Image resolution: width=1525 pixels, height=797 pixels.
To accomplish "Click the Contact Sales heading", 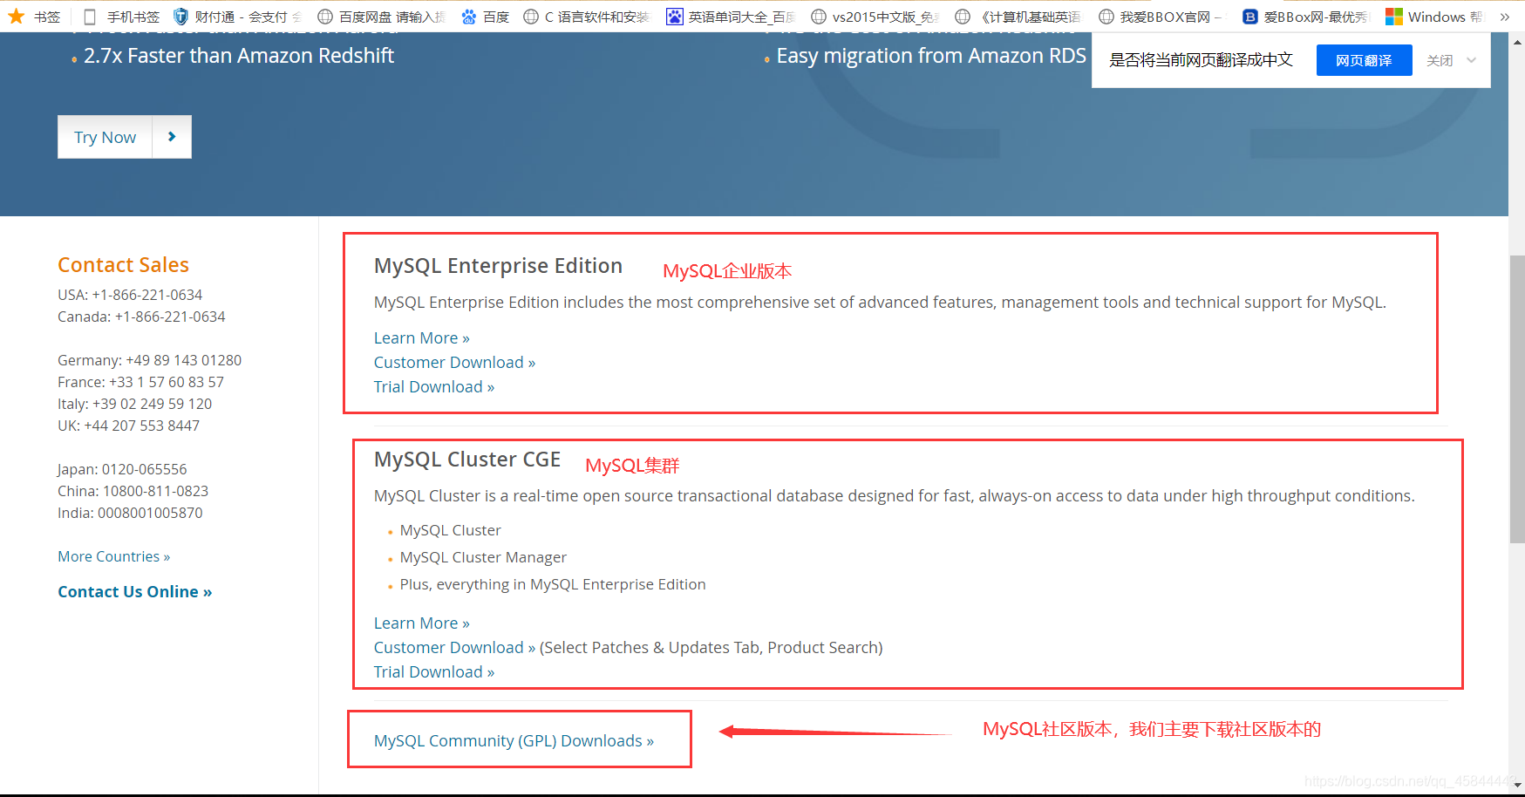I will pyautogui.click(x=123, y=265).
